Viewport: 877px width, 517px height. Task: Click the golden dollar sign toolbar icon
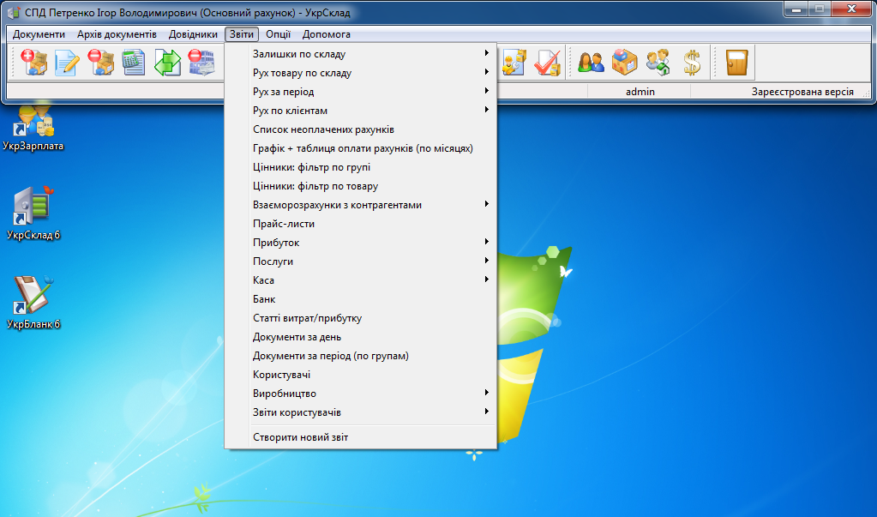(692, 63)
